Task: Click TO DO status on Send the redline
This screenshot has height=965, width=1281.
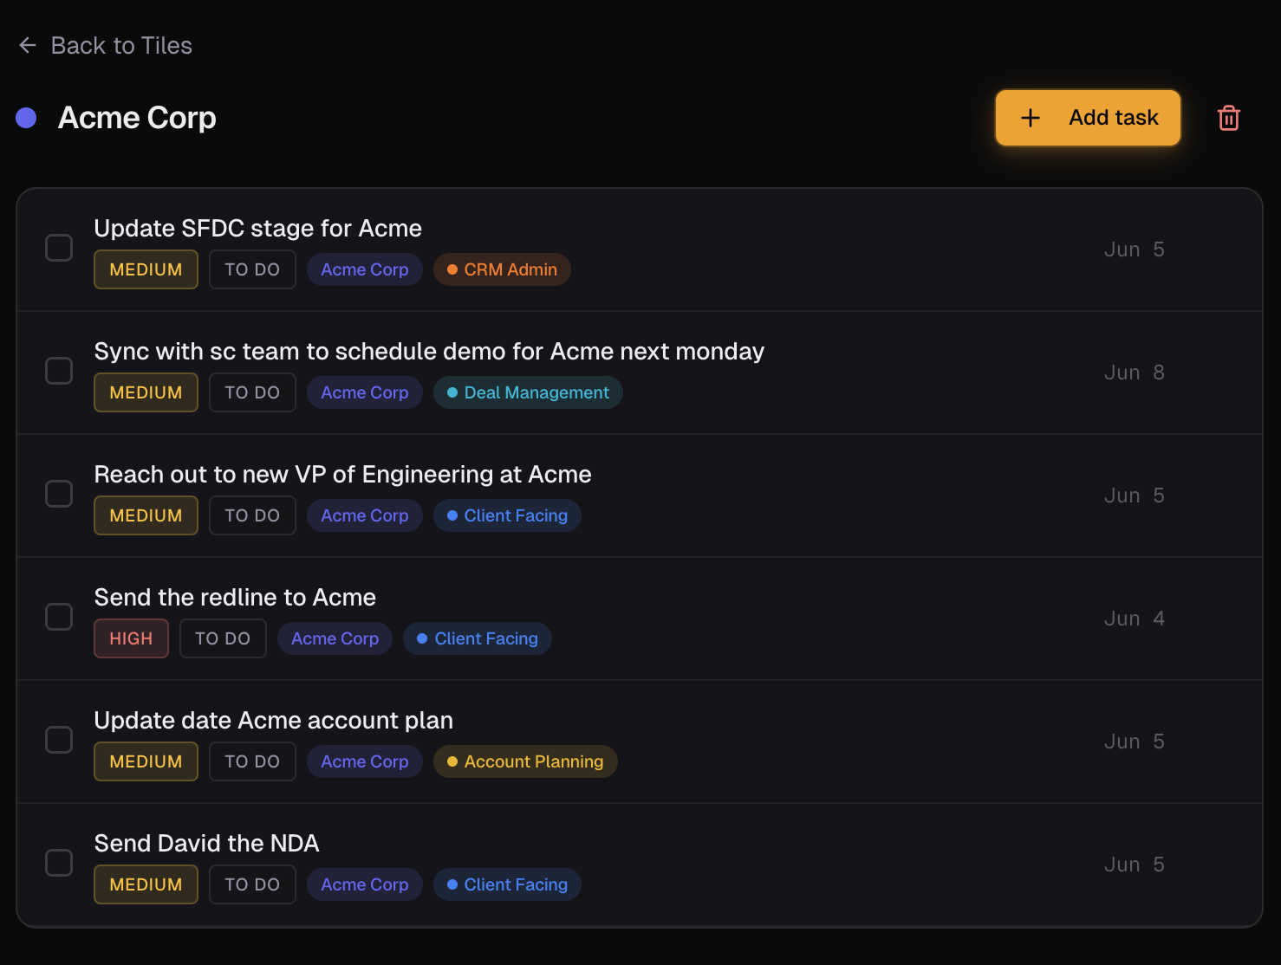Action: click(x=223, y=638)
